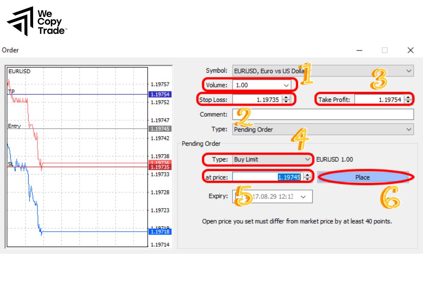Click the Take Profit increment arrow

coord(408,97)
